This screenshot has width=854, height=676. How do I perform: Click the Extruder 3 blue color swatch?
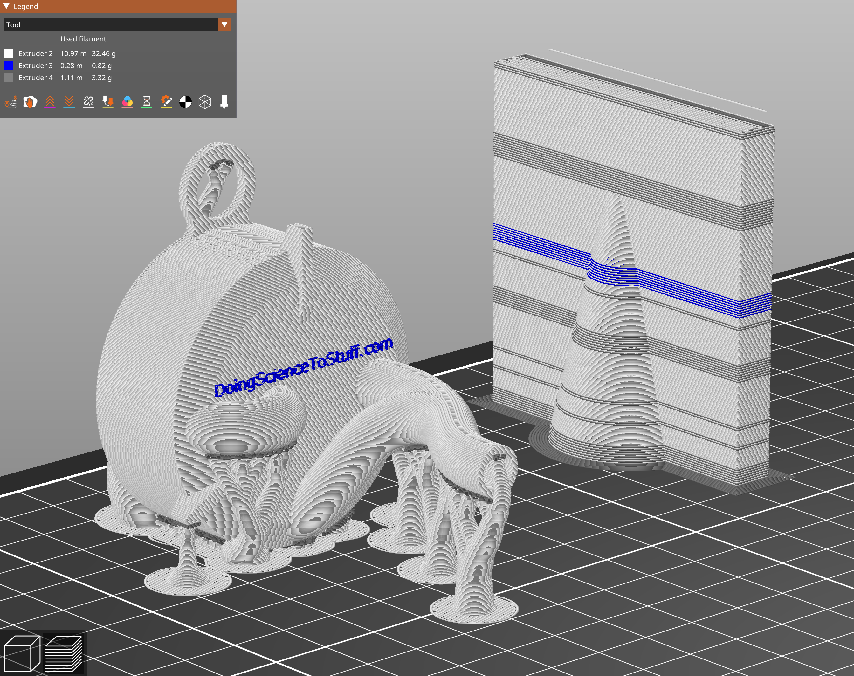(x=9, y=65)
